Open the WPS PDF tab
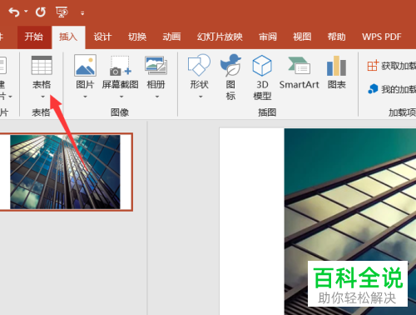 pos(382,37)
